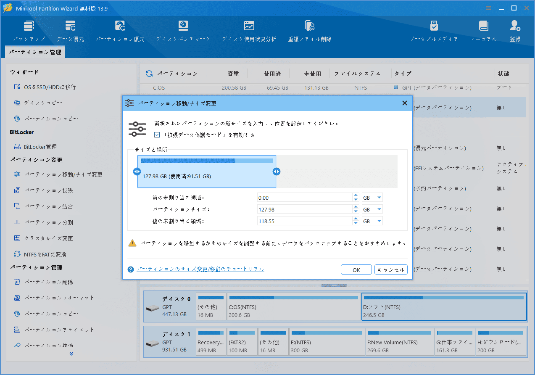Image resolution: width=535 pixels, height=375 pixels.
Task: Open the hamburger menu in title bar
Action: coord(489,8)
